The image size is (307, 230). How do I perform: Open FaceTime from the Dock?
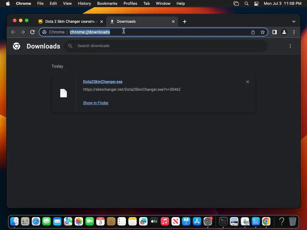tap(89, 221)
